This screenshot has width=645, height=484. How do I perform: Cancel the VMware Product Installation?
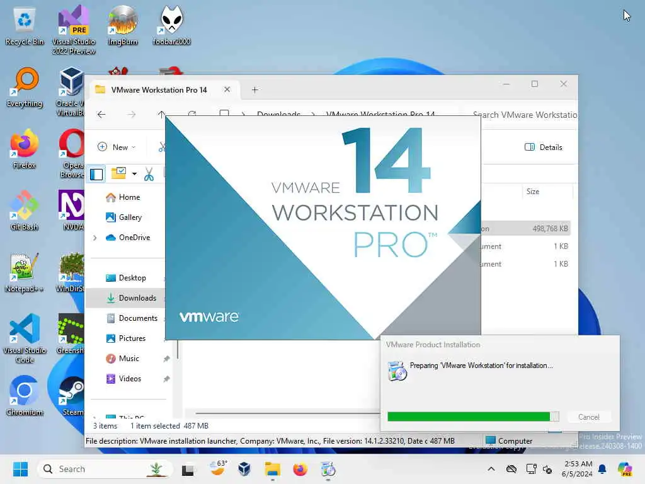pos(589,417)
